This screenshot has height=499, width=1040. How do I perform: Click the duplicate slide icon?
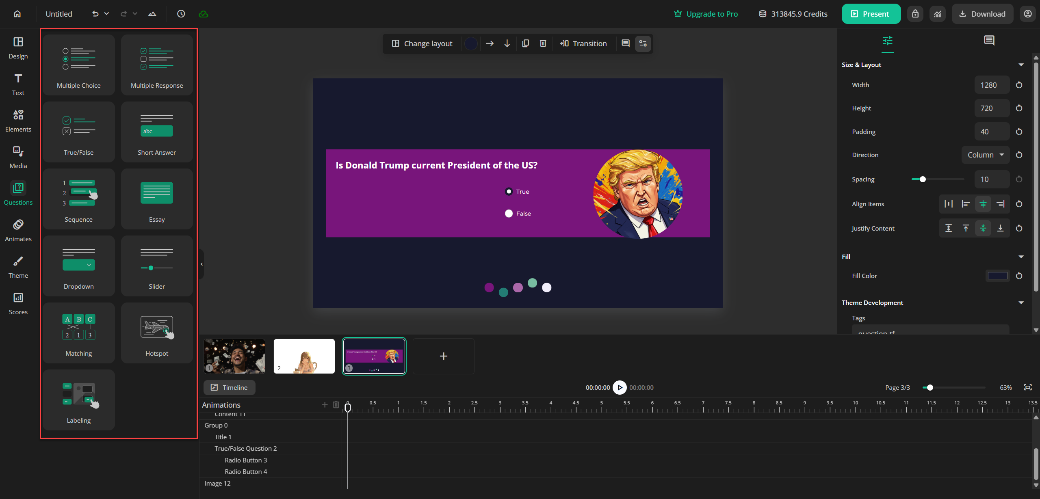click(525, 43)
